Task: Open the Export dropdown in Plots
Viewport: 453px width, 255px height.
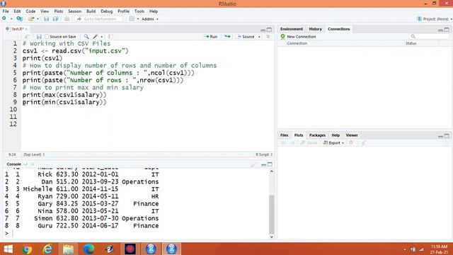Action: [333, 143]
